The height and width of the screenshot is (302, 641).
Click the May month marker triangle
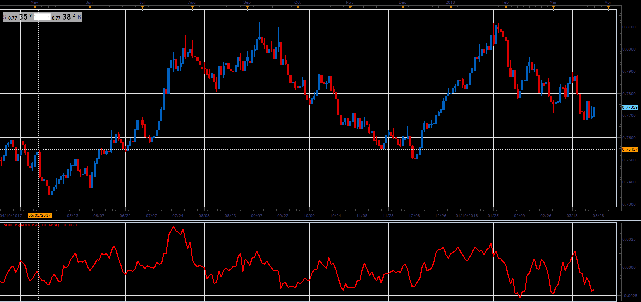[35, 7]
